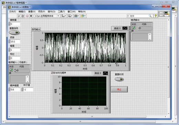Open the Resize Objects dropdown

(76, 16)
